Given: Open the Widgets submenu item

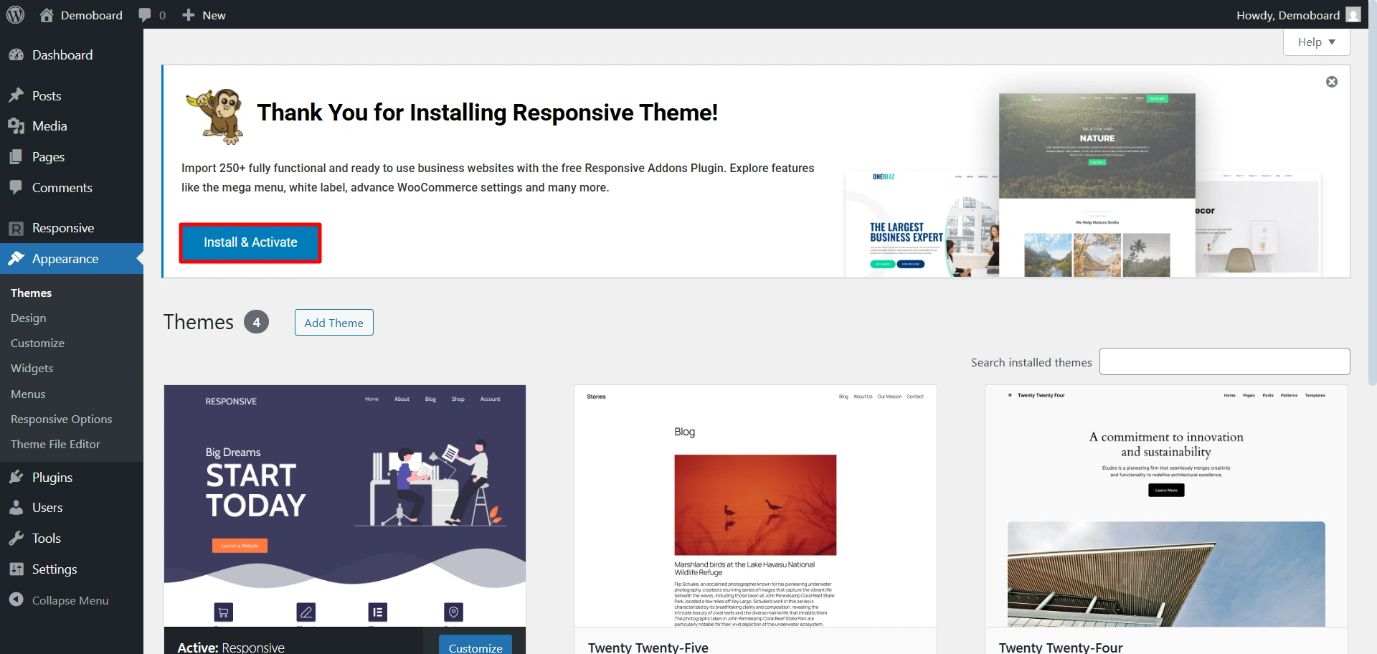Looking at the screenshot, I should point(32,368).
